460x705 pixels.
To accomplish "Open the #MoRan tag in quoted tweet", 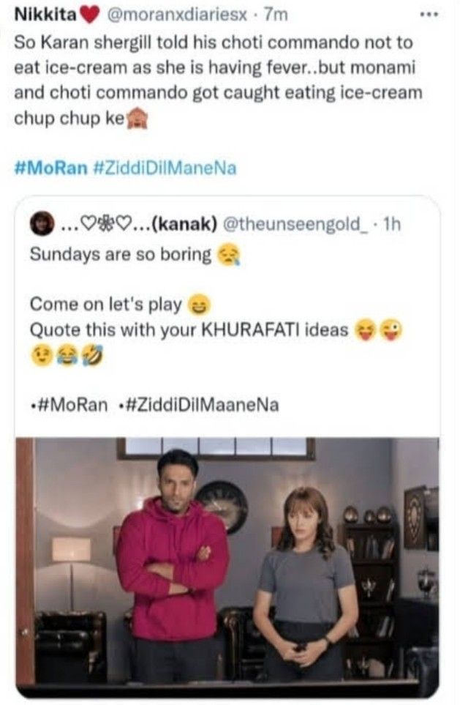I will coord(69,405).
